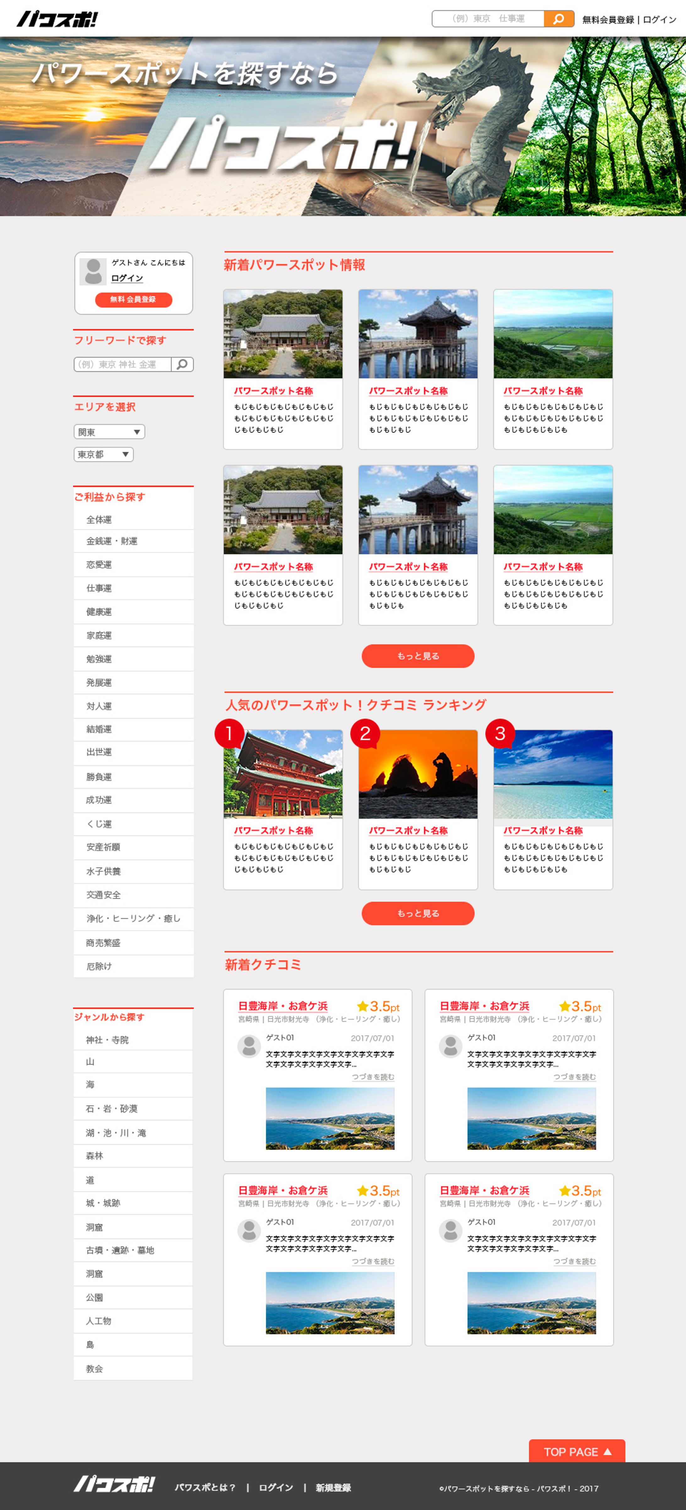Click the orange header search magnifier icon
This screenshot has height=1510, width=686.
pos(558,19)
